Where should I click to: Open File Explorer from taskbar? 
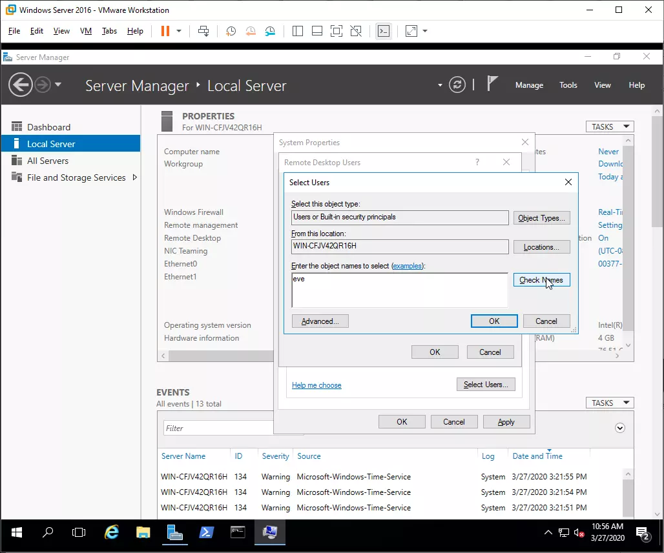coord(143,532)
